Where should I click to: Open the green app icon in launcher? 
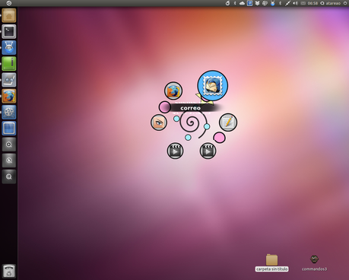pyautogui.click(x=9, y=63)
